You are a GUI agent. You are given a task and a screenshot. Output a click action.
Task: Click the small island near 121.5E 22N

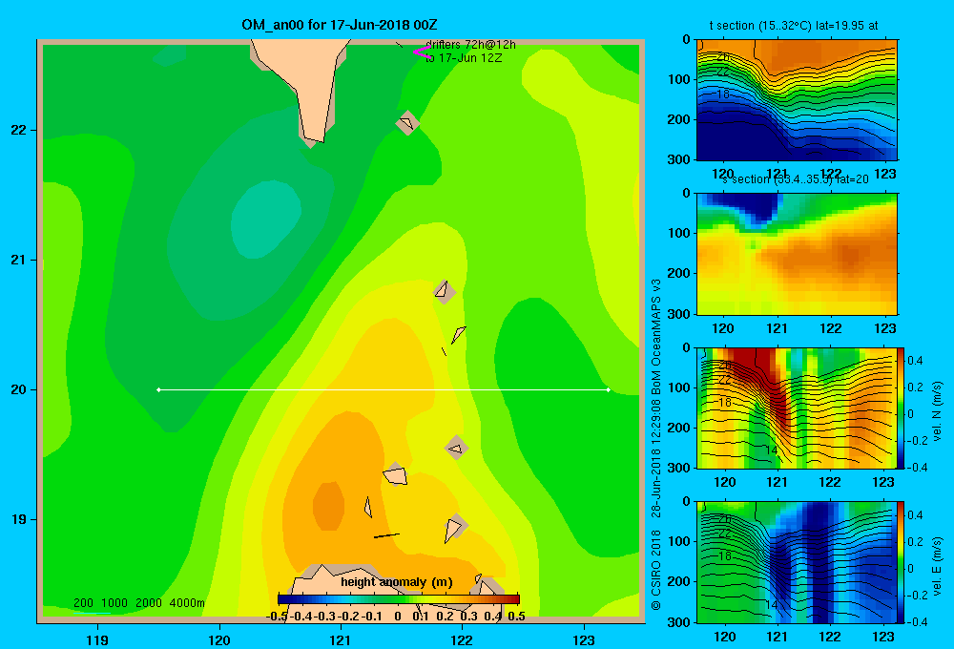[407, 123]
